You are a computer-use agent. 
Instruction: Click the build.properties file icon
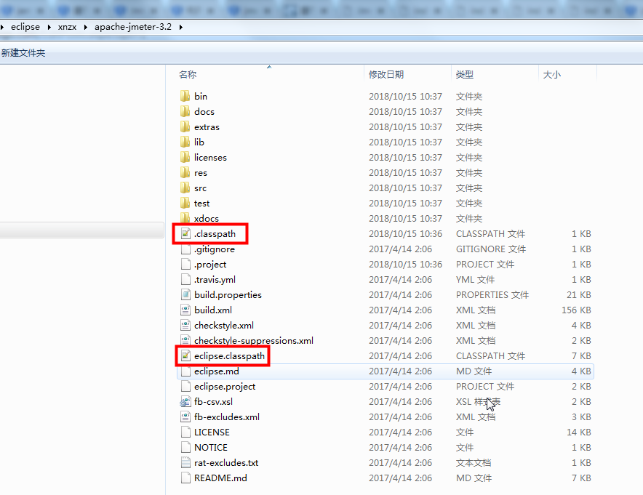click(x=185, y=294)
